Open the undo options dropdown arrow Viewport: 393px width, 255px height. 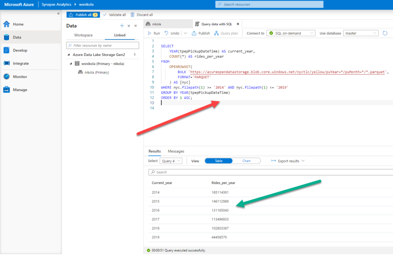point(185,33)
